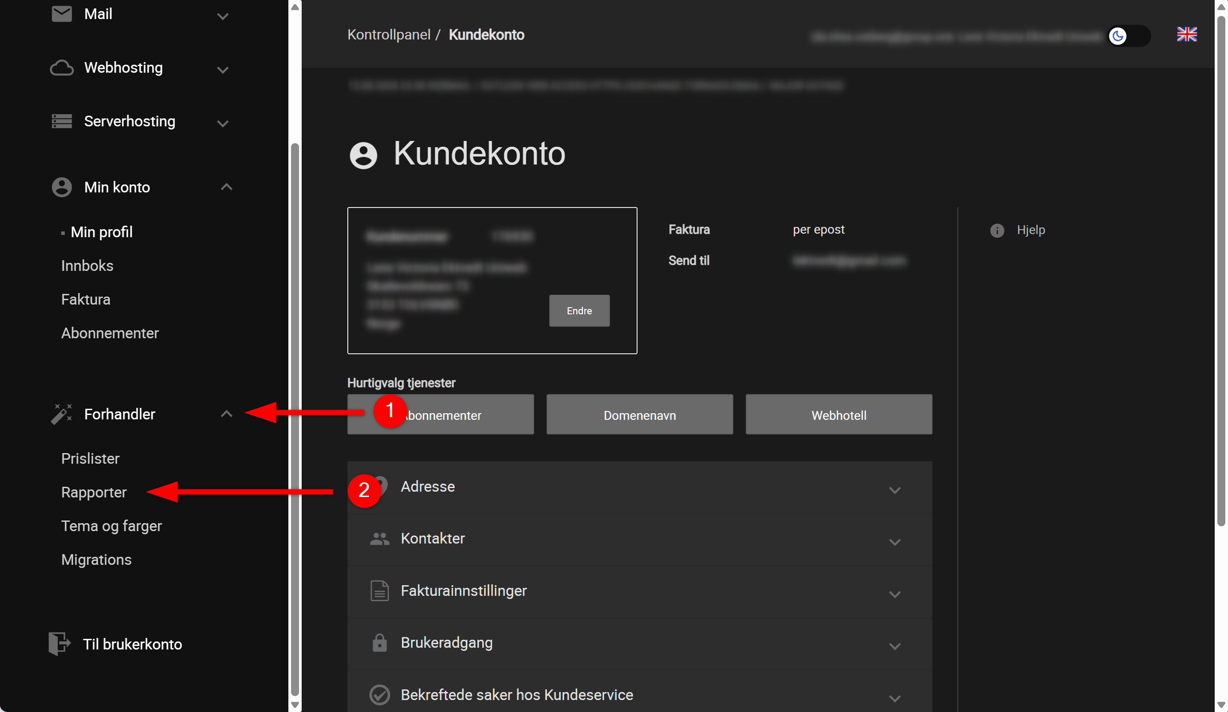Open Abonnementer sidebar item
The width and height of the screenshot is (1228, 712).
110,333
